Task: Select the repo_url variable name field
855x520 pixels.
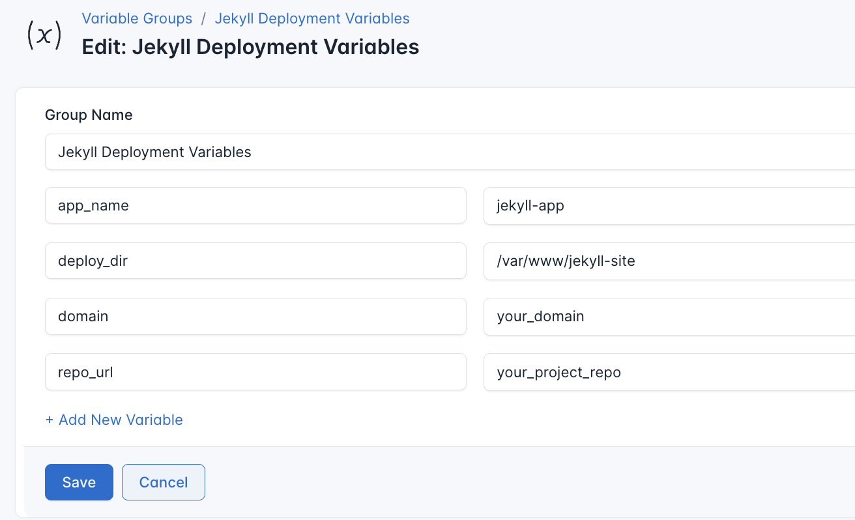Action: coord(254,371)
